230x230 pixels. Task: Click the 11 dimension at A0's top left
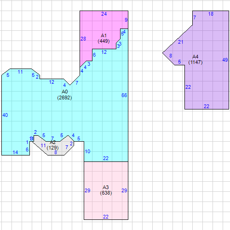tap(20, 72)
